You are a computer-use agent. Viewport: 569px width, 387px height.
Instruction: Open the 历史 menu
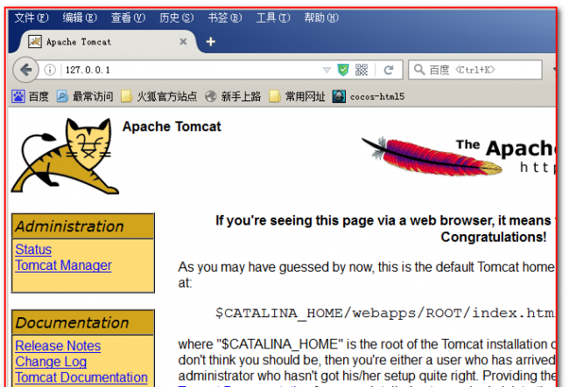coord(176,17)
